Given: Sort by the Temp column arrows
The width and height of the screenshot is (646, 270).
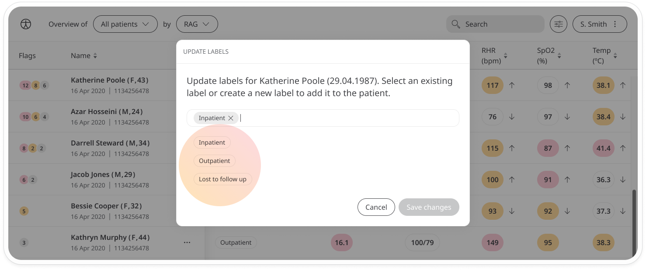Looking at the screenshot, I should click(x=615, y=56).
